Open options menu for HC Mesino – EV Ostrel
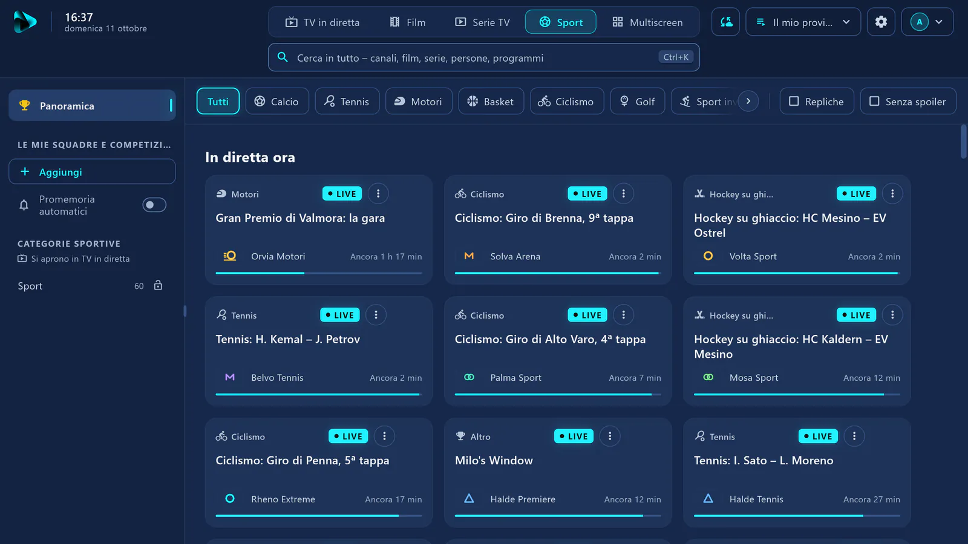The height and width of the screenshot is (544, 968). [x=892, y=193]
